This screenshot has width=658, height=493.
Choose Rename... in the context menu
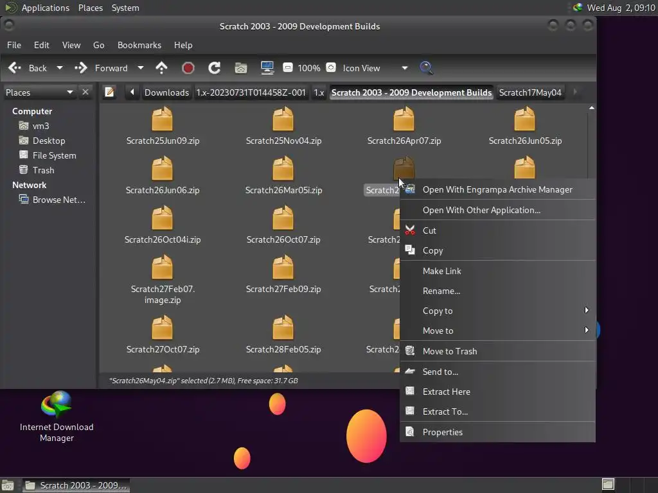498,291
